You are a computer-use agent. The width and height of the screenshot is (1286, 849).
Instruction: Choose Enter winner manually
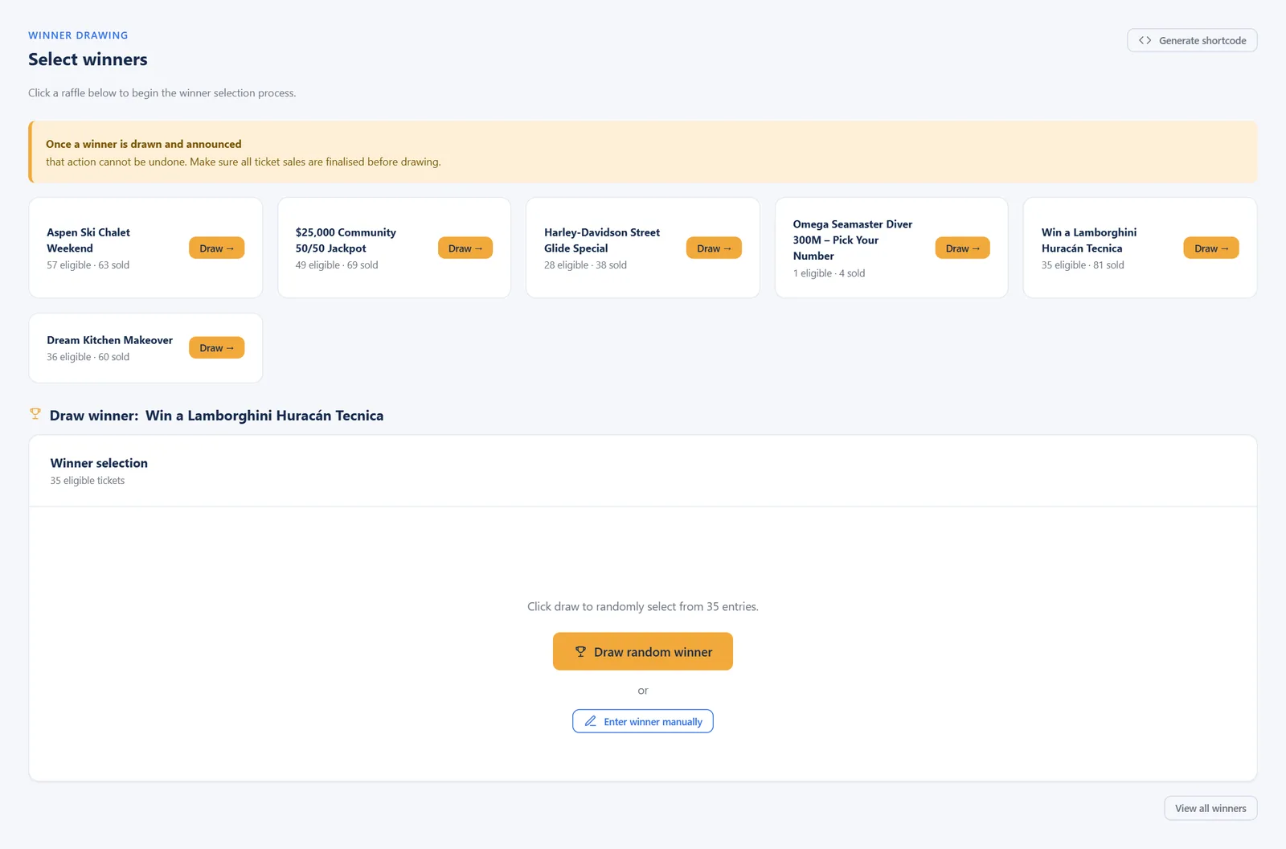tap(643, 721)
